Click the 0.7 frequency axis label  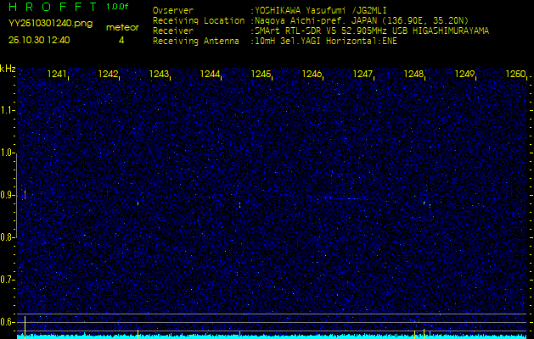[8, 279]
